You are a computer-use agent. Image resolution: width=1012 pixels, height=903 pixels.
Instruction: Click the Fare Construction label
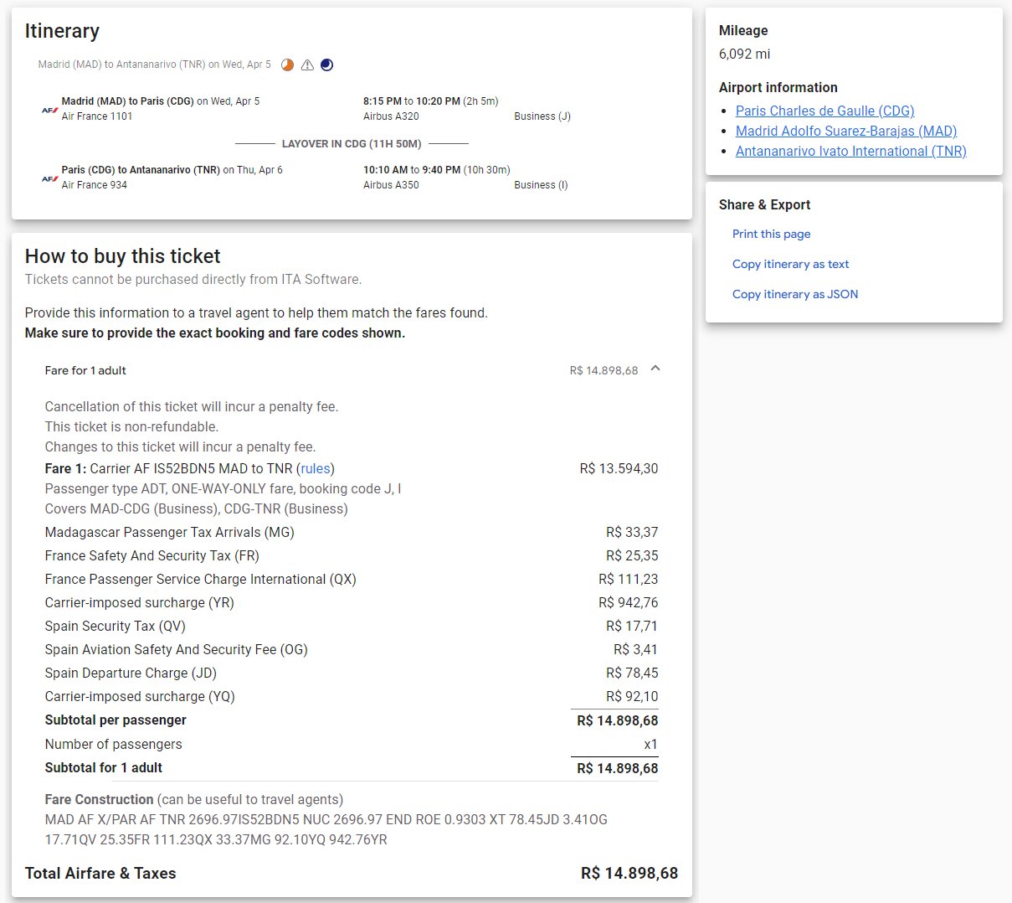pos(99,799)
